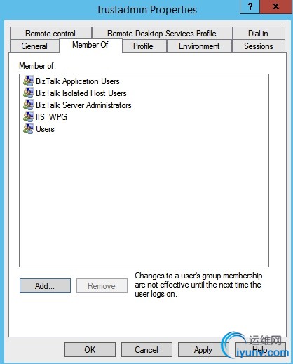Click the Add... button
The image size is (293, 364).
tap(45, 285)
